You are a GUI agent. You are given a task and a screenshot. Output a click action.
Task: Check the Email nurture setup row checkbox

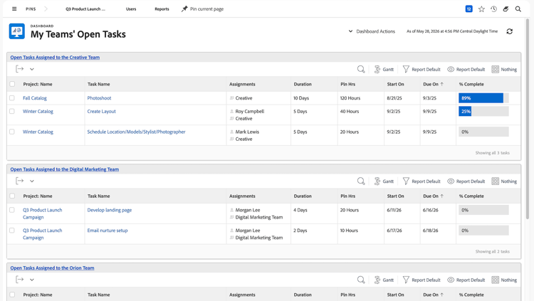click(x=12, y=231)
